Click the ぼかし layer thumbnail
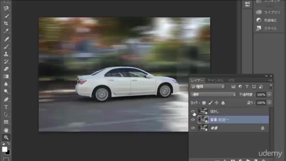 [x=203, y=111]
